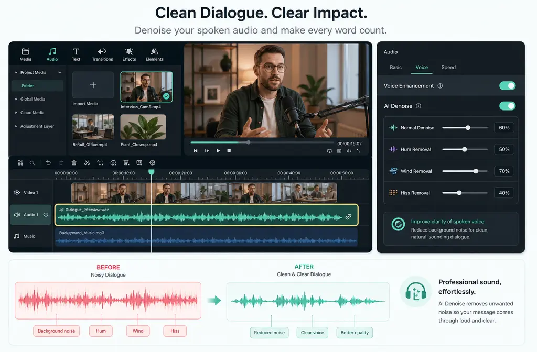Image resolution: width=537 pixels, height=352 pixels.
Task: Open the Elements panel icon
Action: (x=155, y=51)
